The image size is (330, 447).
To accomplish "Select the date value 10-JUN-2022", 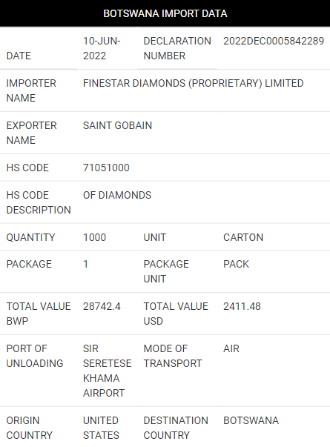I will pos(102,48).
